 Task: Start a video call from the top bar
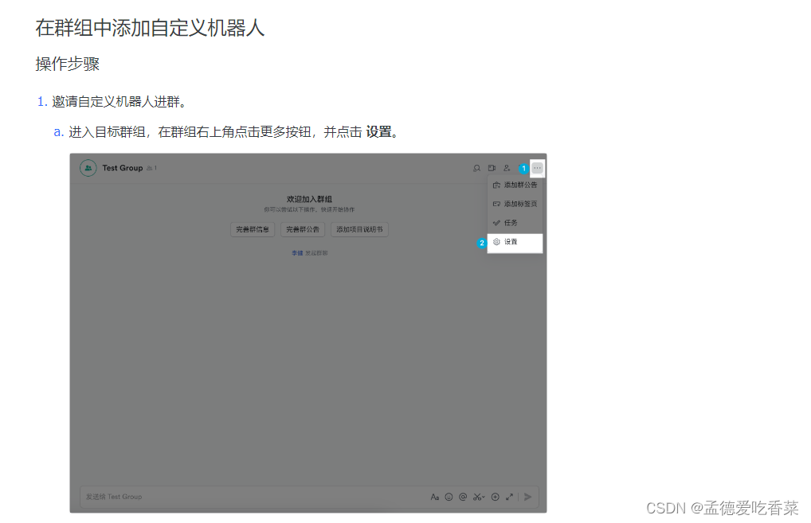[x=491, y=168]
